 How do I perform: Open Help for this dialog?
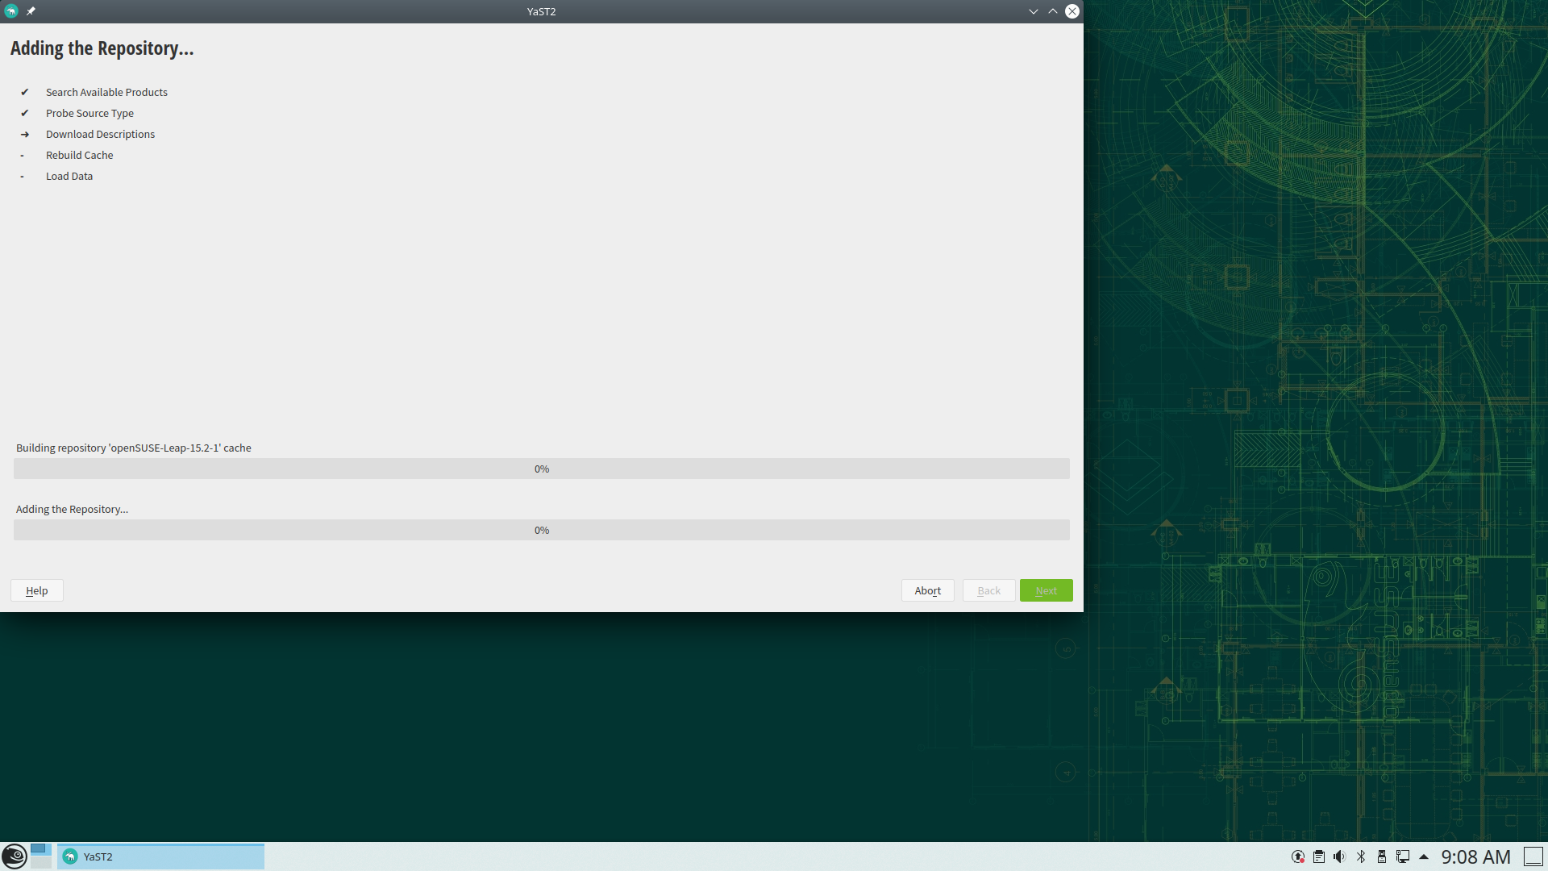[36, 590]
